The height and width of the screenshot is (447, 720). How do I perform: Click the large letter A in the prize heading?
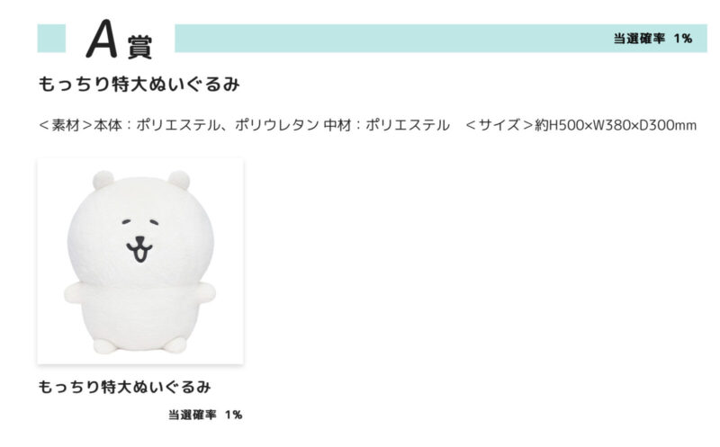pyautogui.click(x=103, y=40)
